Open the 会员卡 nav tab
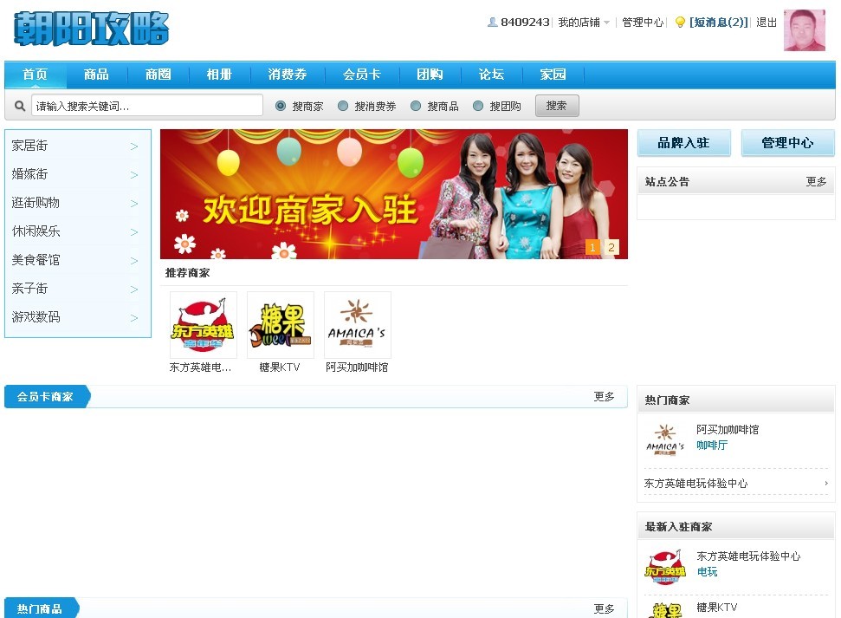Screen dimensions: 841x618 coord(362,74)
